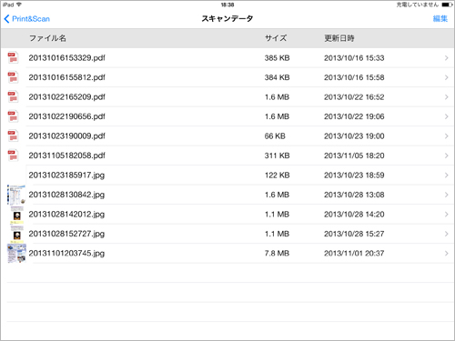Click date 2013/10/22 16:52
The width and height of the screenshot is (455, 341).
point(354,97)
